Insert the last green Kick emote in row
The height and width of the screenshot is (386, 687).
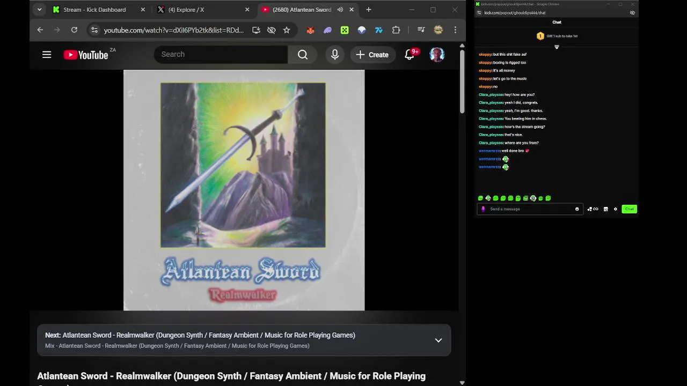pos(548,198)
